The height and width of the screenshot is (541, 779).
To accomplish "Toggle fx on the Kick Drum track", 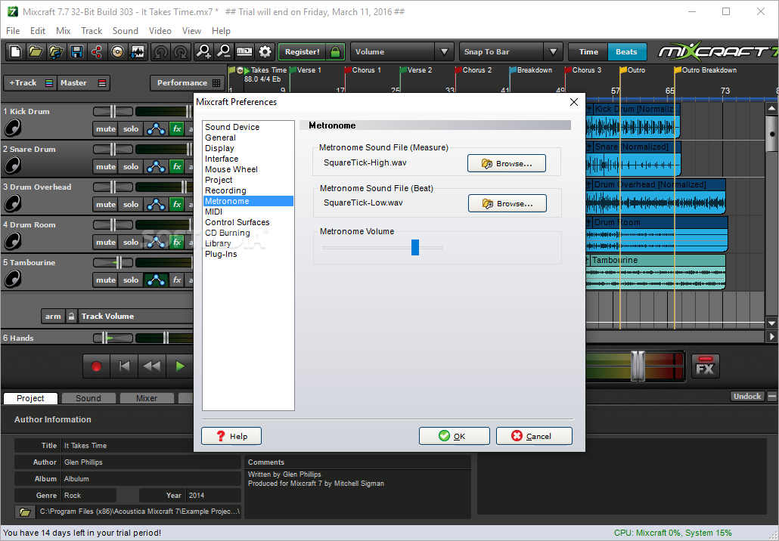I will pyautogui.click(x=177, y=129).
